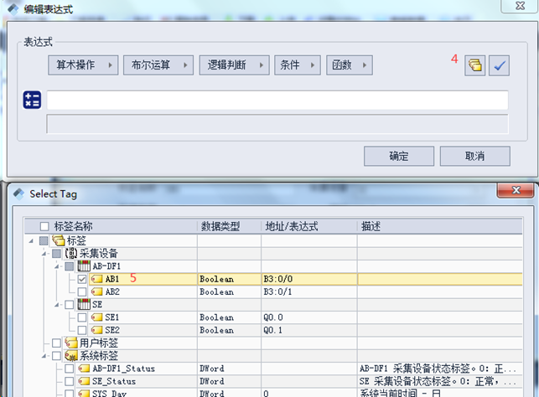The height and width of the screenshot is (397, 539).
Task: Click the SE_Status tag icon
Action: click(84, 381)
